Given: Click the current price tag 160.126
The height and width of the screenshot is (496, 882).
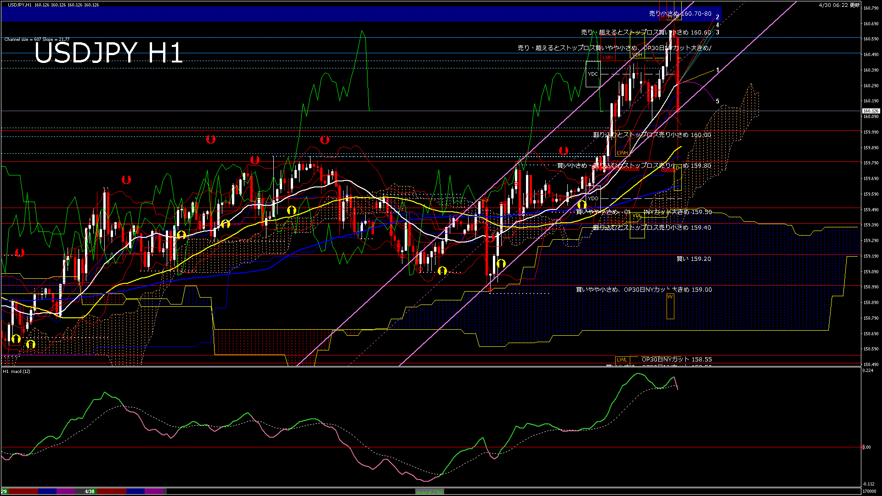Looking at the screenshot, I should (x=871, y=111).
